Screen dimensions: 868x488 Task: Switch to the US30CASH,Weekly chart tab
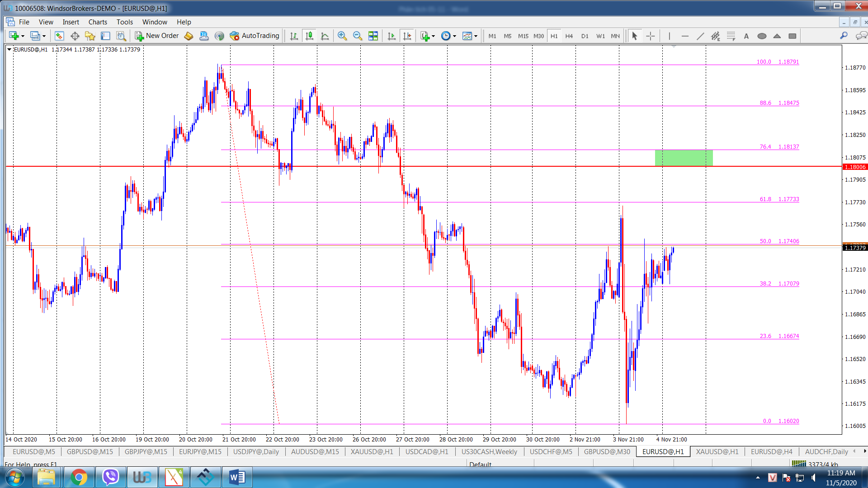(x=489, y=451)
